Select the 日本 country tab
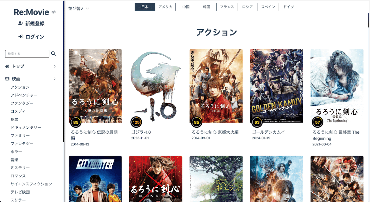The image size is (370, 202). (145, 7)
